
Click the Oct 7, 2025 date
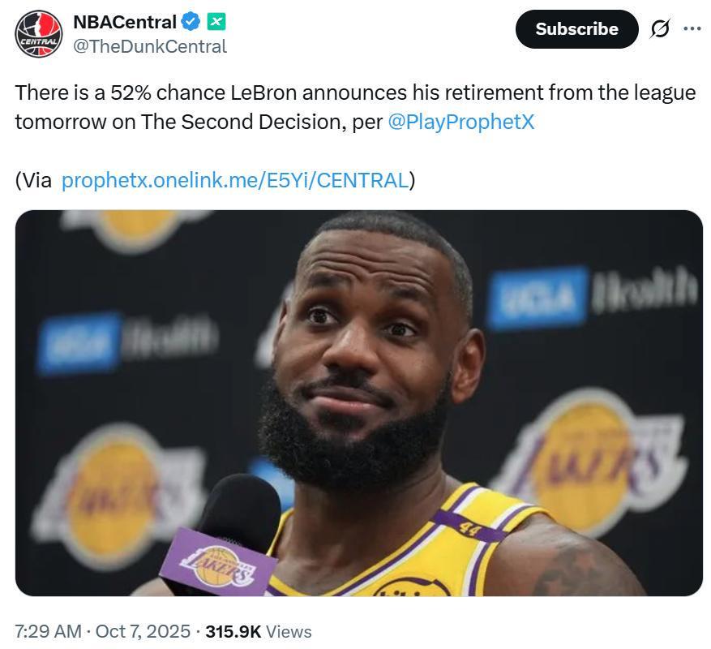tap(143, 631)
